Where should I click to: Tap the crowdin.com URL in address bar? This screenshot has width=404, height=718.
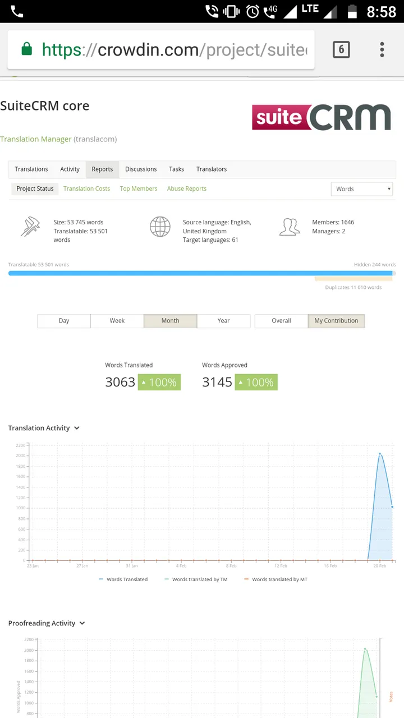click(175, 50)
